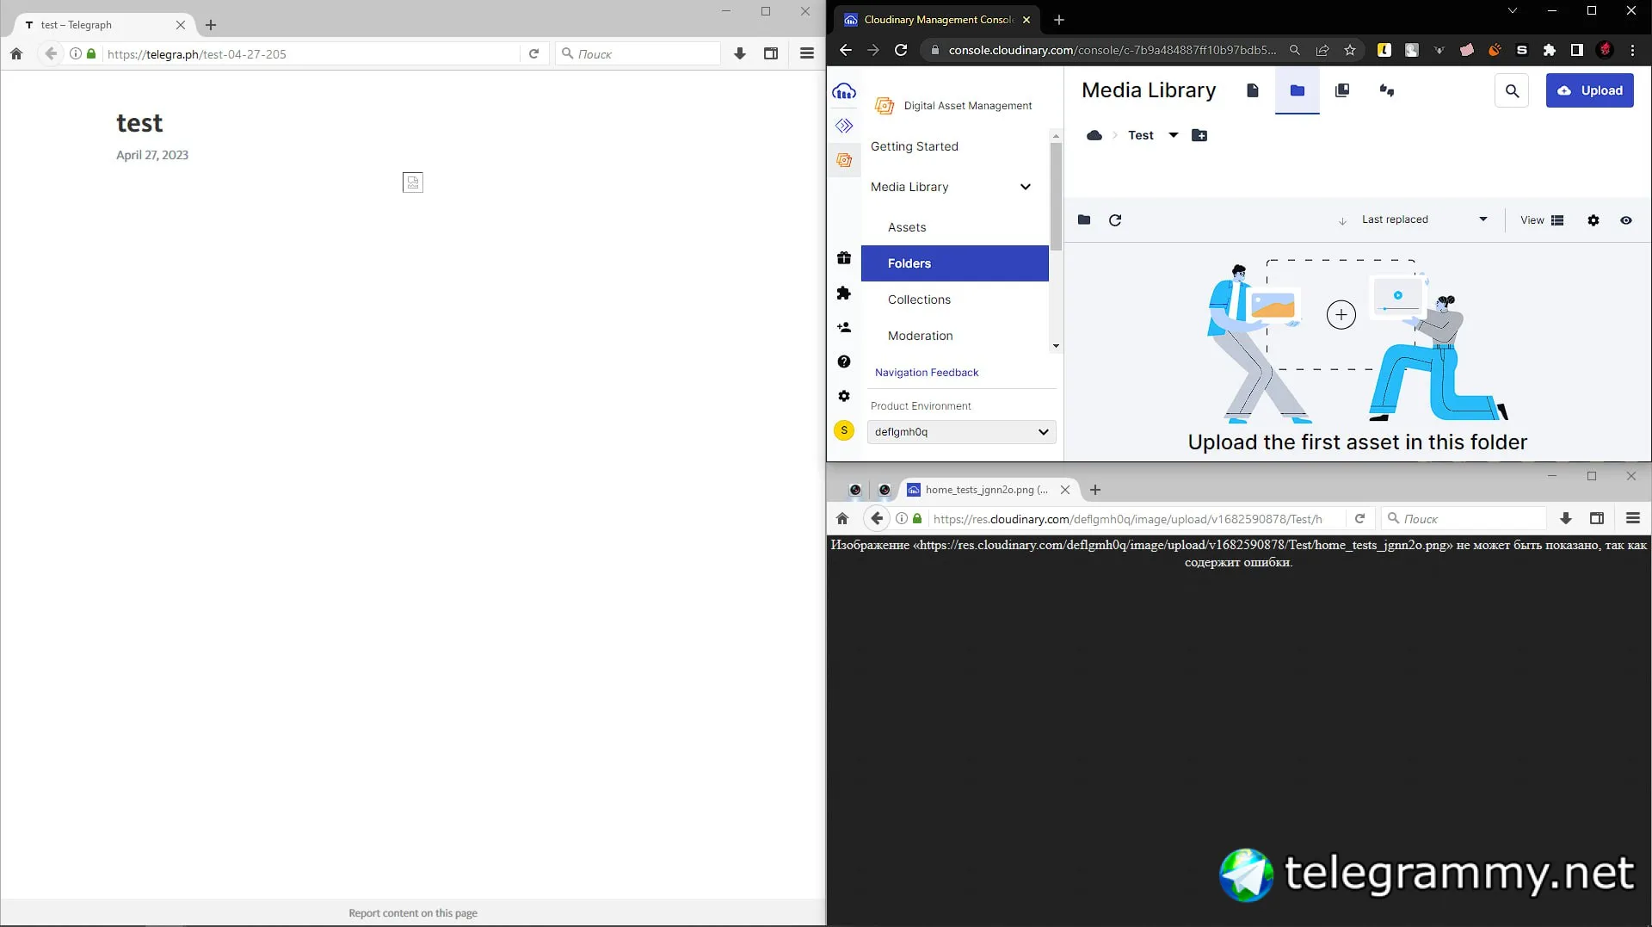The width and height of the screenshot is (1652, 927).
Task: Change the View layout list icon
Action: (1557, 220)
